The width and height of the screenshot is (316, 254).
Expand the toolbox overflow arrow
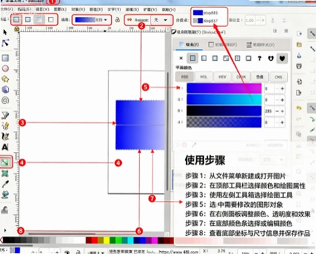click(x=5, y=230)
